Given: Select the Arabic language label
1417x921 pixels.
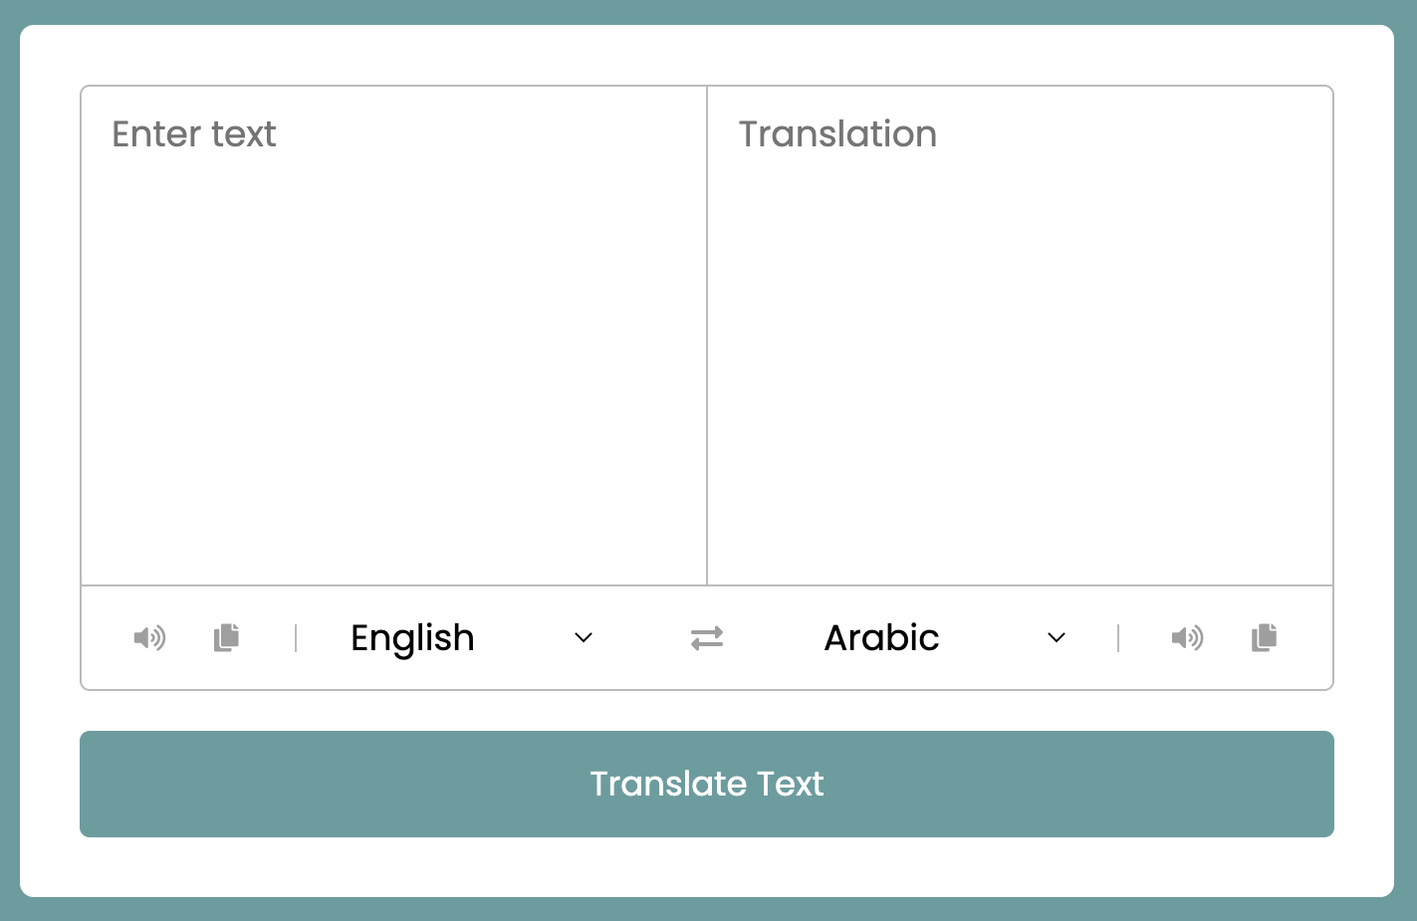Looking at the screenshot, I should 881,638.
